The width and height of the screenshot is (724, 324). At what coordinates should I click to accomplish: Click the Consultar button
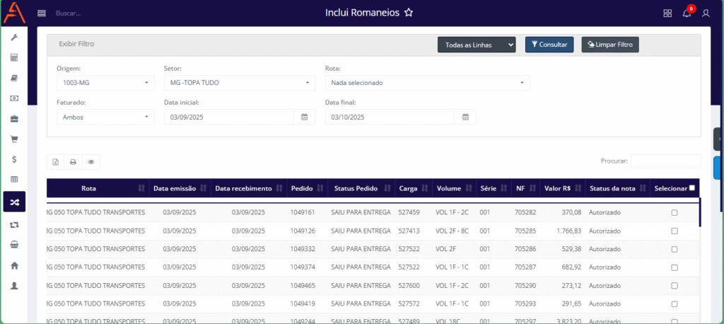click(x=549, y=45)
